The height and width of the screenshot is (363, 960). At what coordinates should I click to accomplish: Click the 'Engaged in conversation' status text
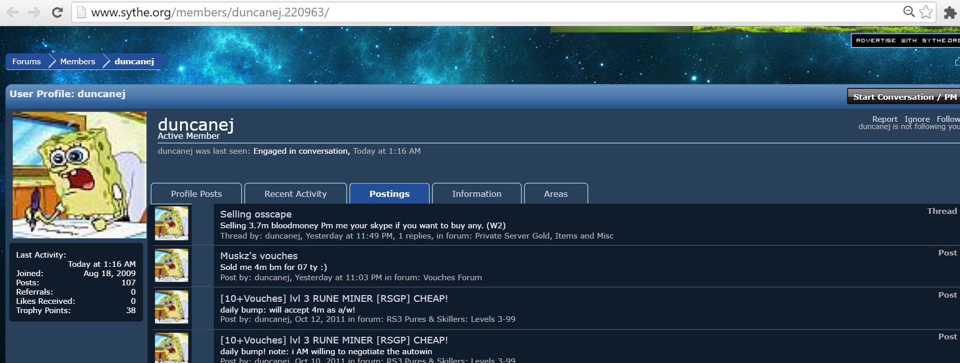301,151
